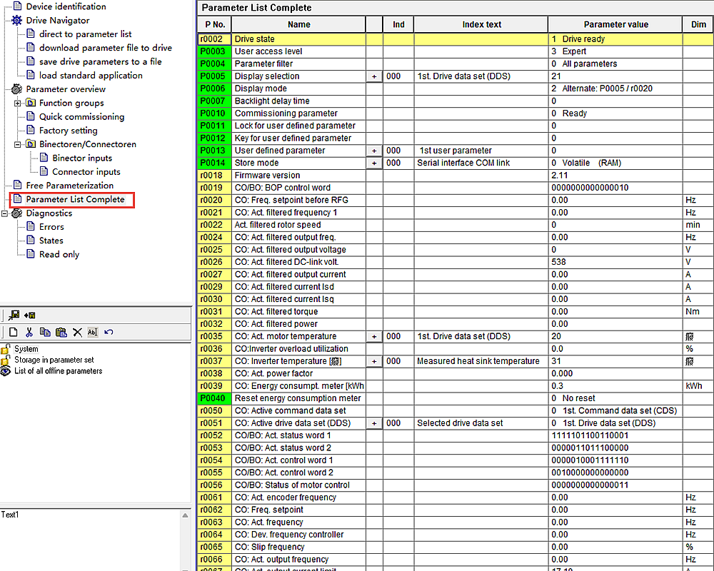Click the Copy icon in toolbar
The width and height of the screenshot is (714, 571).
(x=45, y=332)
